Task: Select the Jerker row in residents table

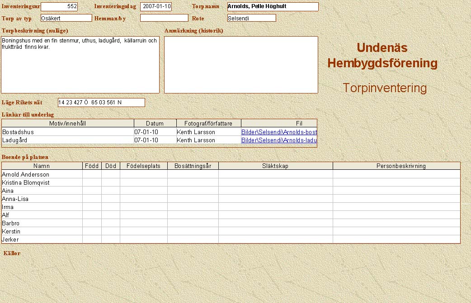Action: [x=42, y=239]
